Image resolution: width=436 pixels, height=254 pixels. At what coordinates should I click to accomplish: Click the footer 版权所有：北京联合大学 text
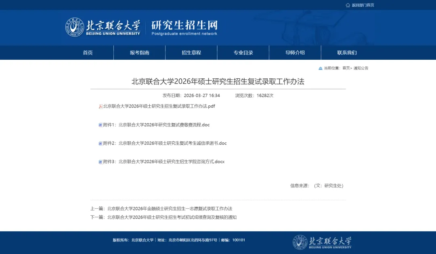tap(133, 240)
